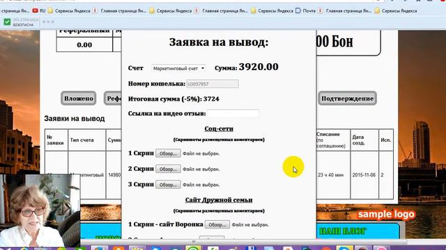The width and height of the screenshot is (446, 250).
Task: Focus the Ссылка на видео отзыв field
Action: pyautogui.click(x=233, y=114)
